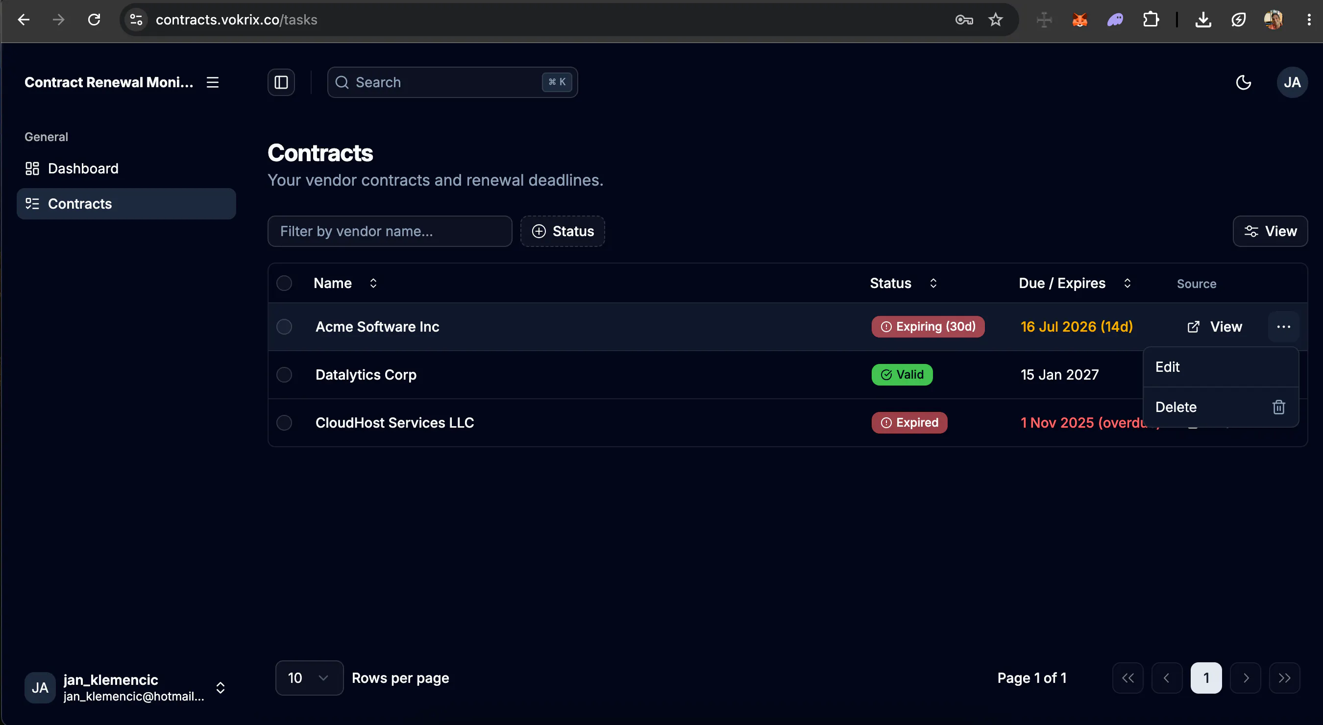Select the CloudHost Services LLC row checkbox
This screenshot has width=1323, height=725.
click(284, 423)
